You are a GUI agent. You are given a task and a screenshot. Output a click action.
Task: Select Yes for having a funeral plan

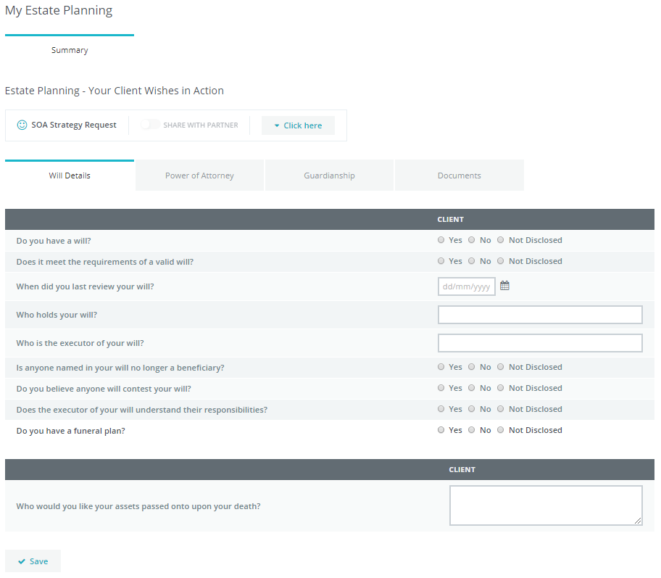tap(441, 430)
